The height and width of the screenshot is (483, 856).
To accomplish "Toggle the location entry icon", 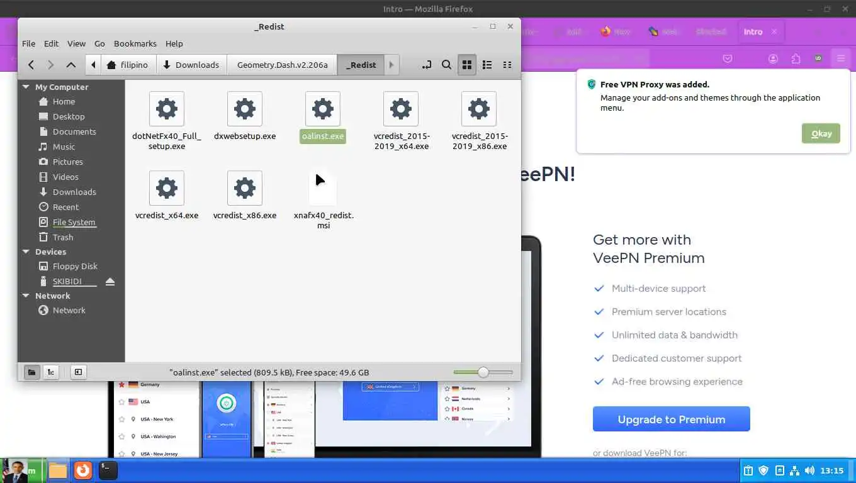I will 427,65.
